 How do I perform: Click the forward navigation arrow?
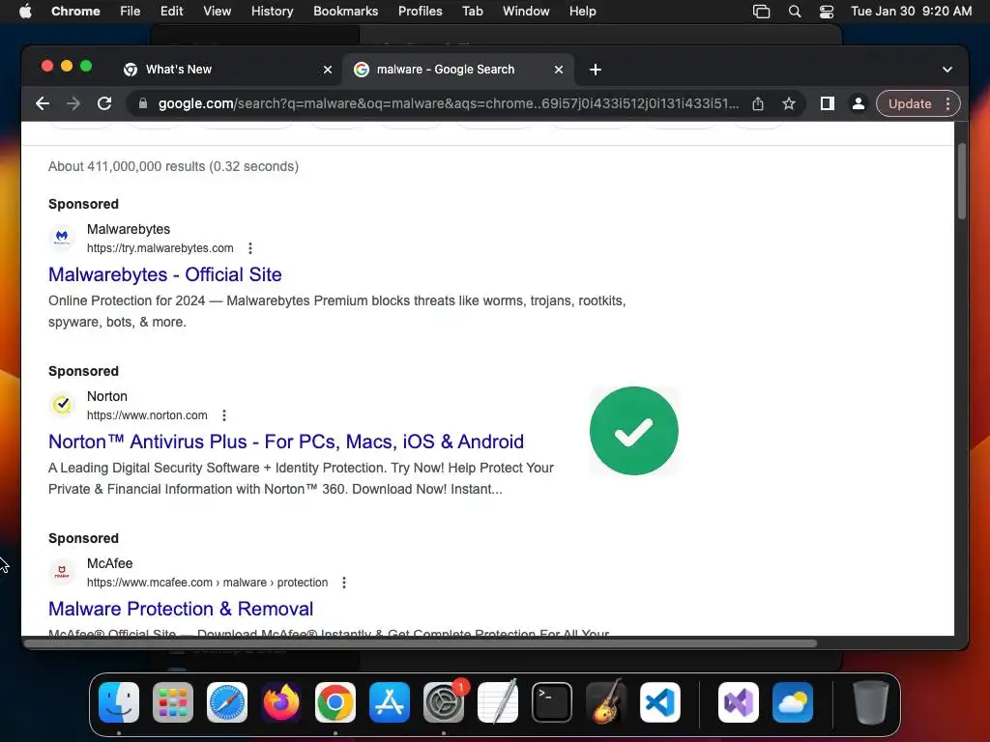(x=73, y=103)
